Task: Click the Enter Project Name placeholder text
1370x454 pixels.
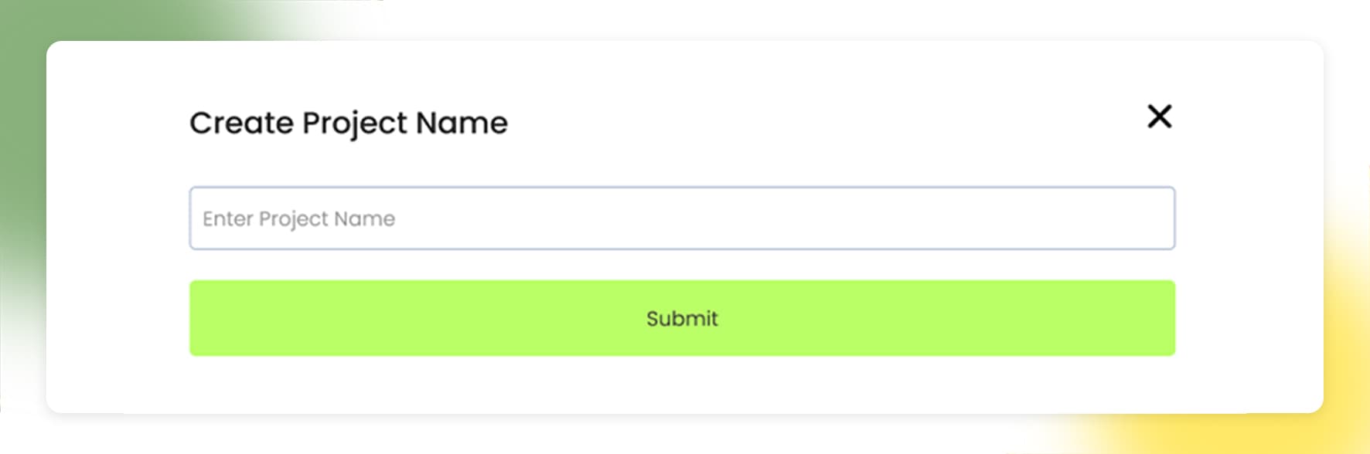Action: coord(298,219)
